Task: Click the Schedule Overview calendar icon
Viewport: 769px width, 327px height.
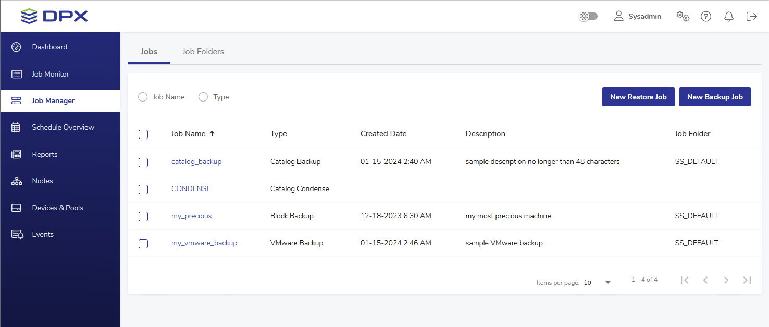Action: [x=16, y=127]
